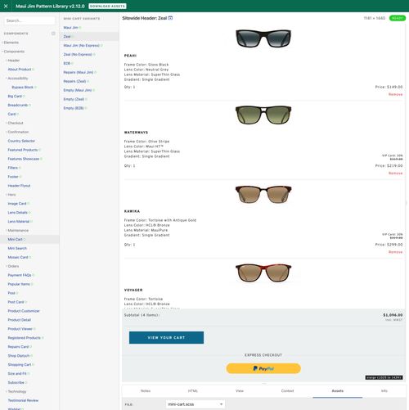Select the Repairs (Zeal) variant
The height and width of the screenshot is (410, 409).
74,81
